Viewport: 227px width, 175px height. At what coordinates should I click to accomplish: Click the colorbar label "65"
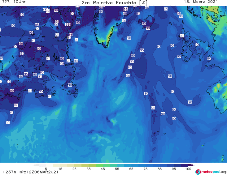click(131, 169)
